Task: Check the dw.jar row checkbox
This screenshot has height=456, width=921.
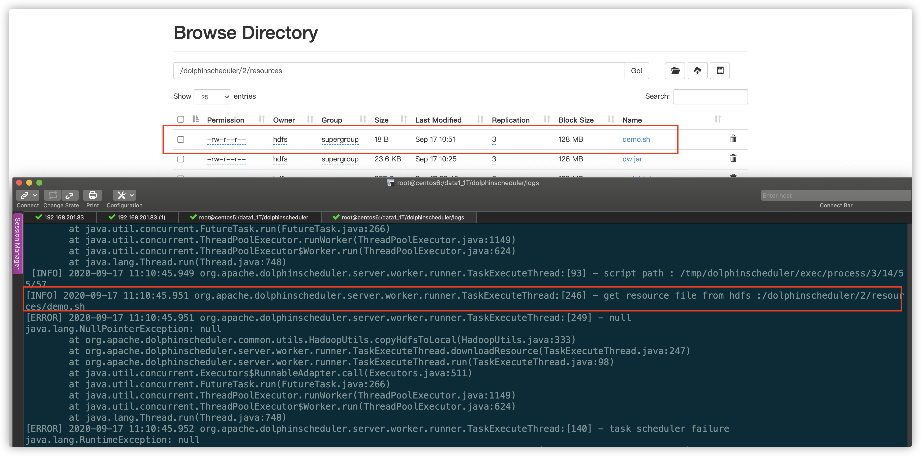Action: pyautogui.click(x=180, y=159)
